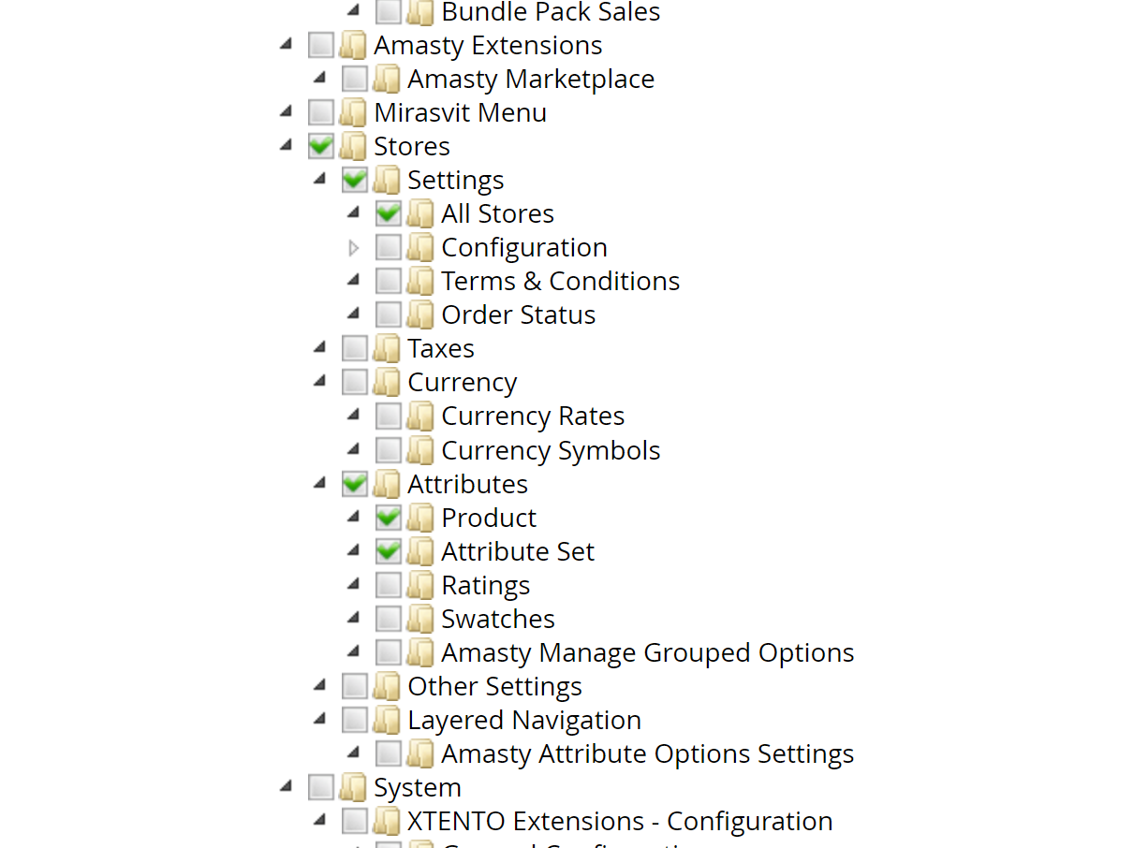Collapse the Stores tree node
Screen dimensions: 1133x848
[x=287, y=145]
